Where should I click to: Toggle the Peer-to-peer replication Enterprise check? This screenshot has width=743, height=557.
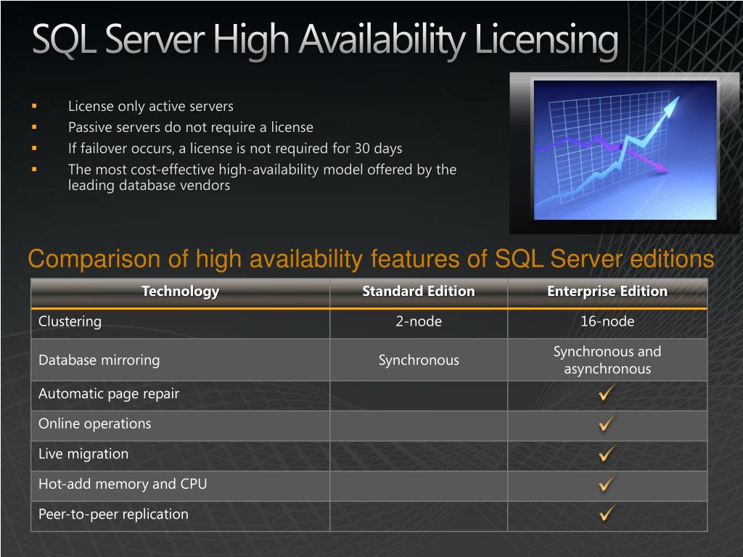607,514
